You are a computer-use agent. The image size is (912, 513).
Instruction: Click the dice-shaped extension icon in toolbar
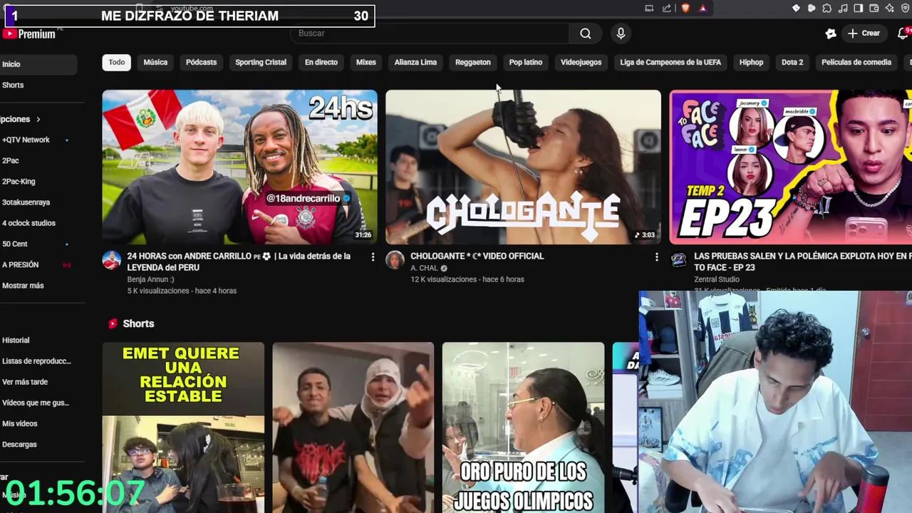tap(796, 8)
